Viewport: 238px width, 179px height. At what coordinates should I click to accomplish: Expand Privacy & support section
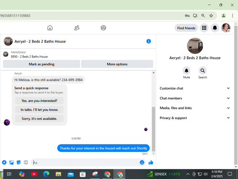(195, 118)
